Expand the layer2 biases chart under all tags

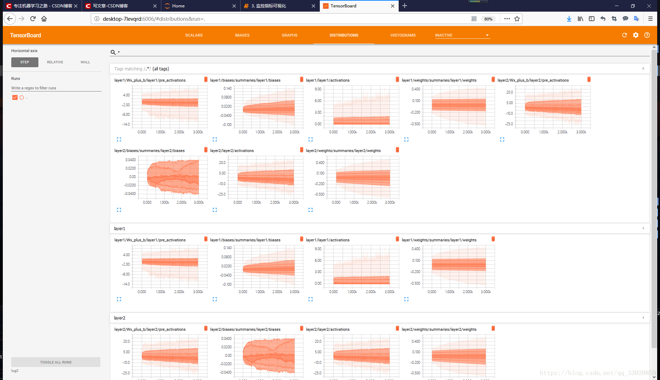point(119,210)
